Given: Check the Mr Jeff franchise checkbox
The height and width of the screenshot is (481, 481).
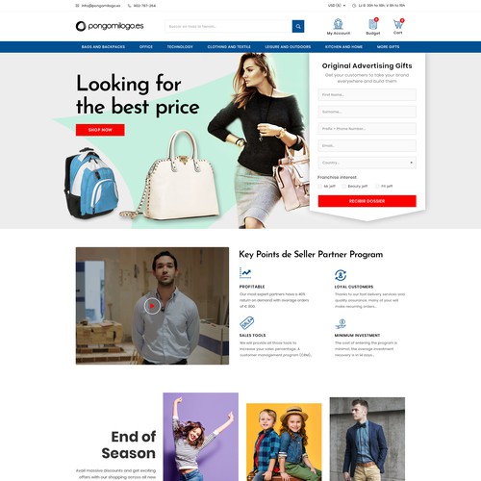Looking at the screenshot, I should [x=319, y=187].
